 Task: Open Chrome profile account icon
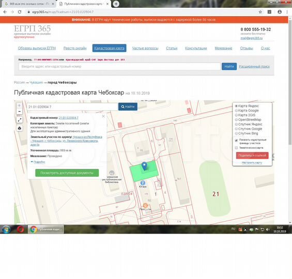pyautogui.click(x=280, y=12)
